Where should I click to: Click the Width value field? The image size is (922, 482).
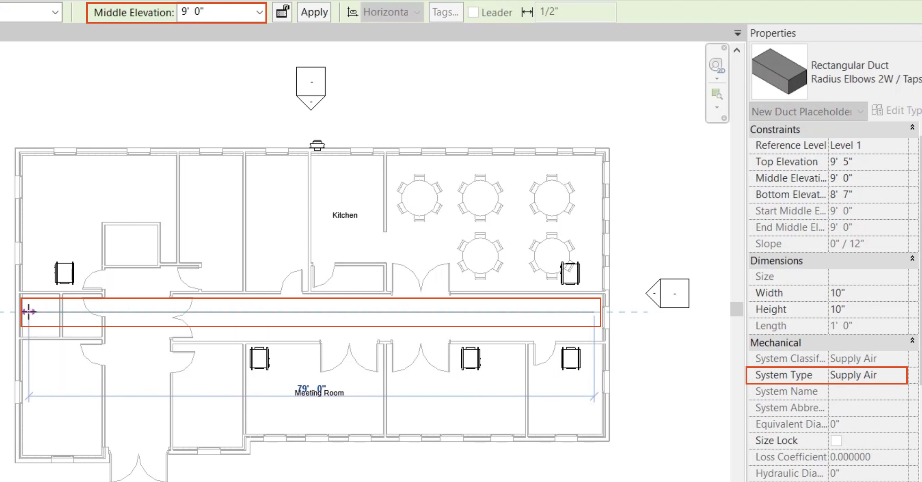pyautogui.click(x=867, y=293)
